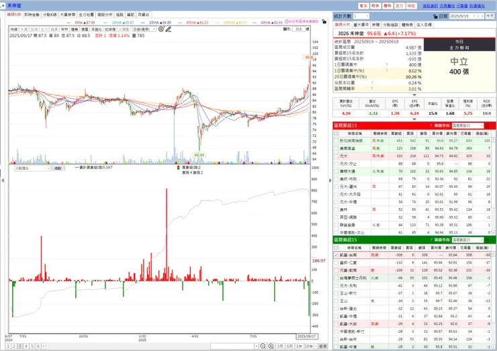Toggle the chart lock icon
497x351 pixels.
pos(324,21)
